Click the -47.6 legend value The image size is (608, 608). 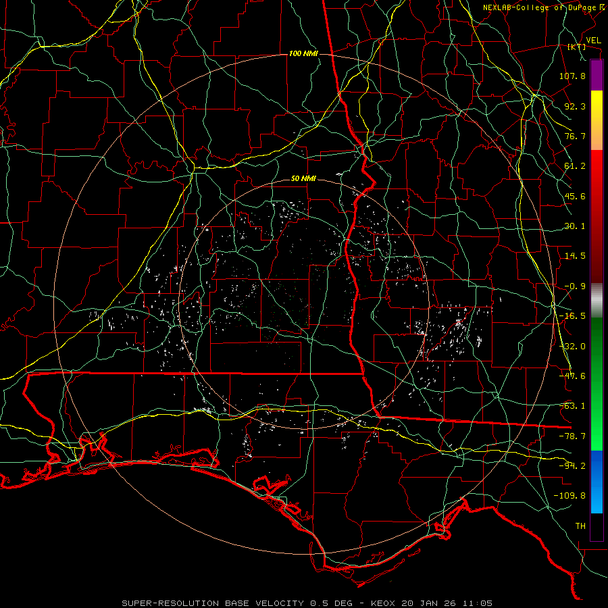[x=572, y=376]
